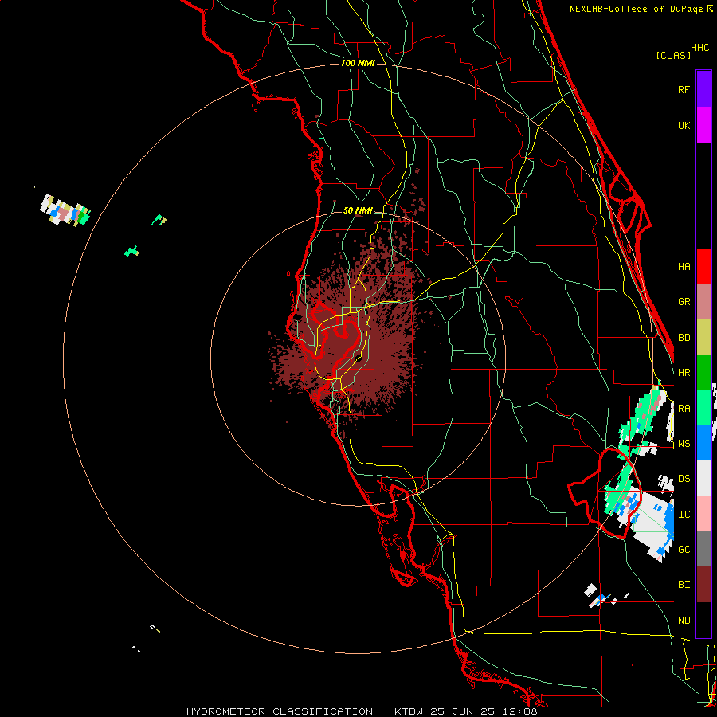Screen dimensions: 717x717
Task: Click the HHC legend title
Action: click(x=699, y=48)
